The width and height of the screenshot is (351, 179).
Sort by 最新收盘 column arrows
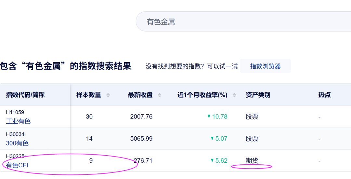pos(159,95)
